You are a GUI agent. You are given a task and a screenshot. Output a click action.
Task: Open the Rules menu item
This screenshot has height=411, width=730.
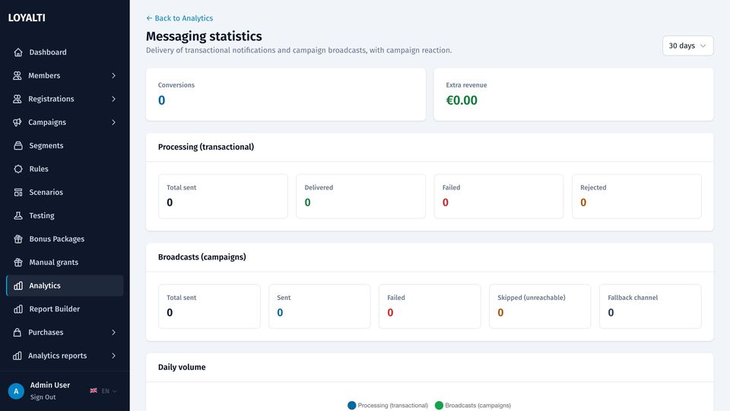tap(65, 169)
